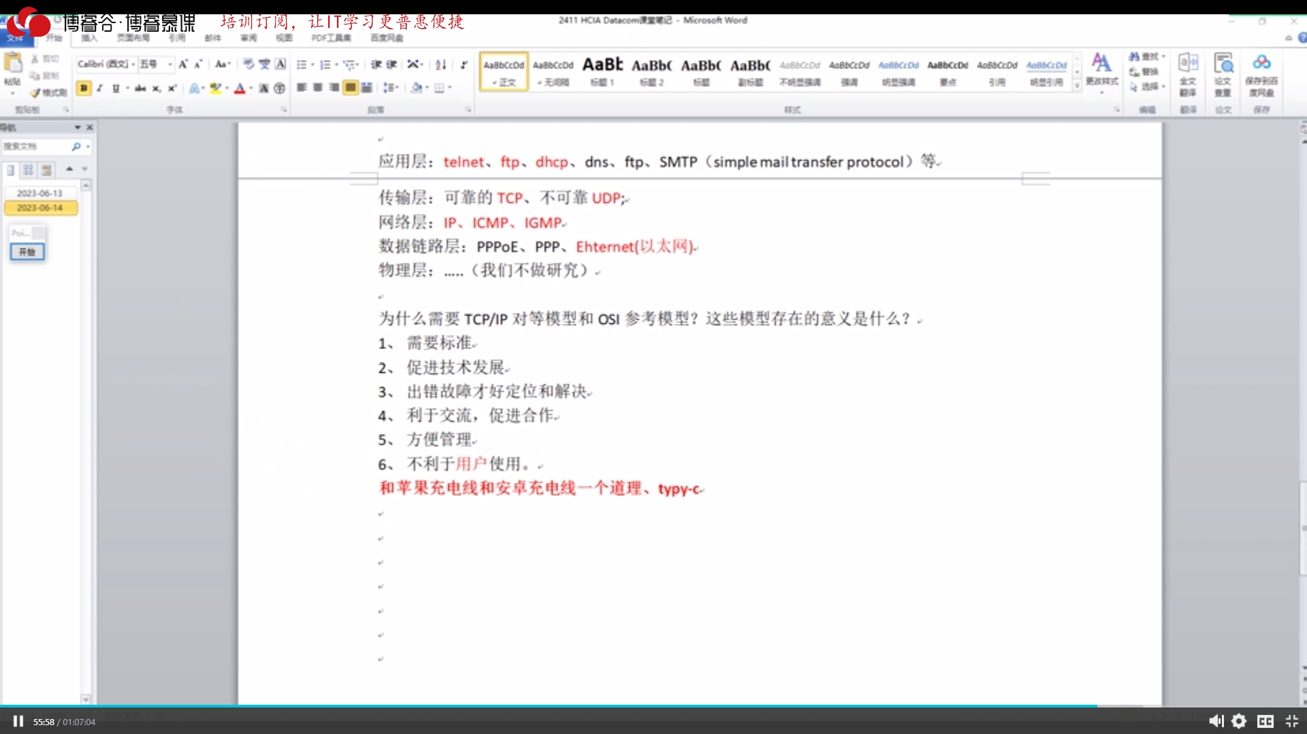Open the font size dropdown
Screen dimensions: 1307x734
[x=170, y=64]
